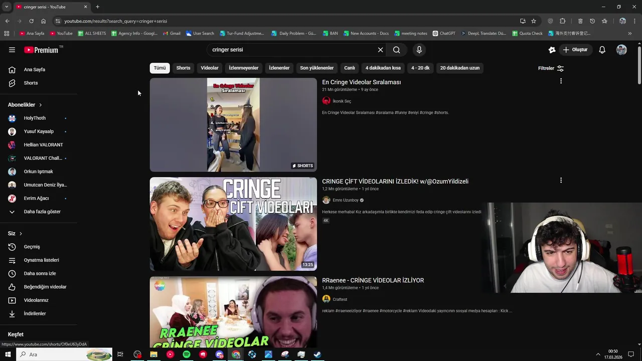Expand the Siz section chevron
Viewport: 642px width, 361px height.
[21, 234]
